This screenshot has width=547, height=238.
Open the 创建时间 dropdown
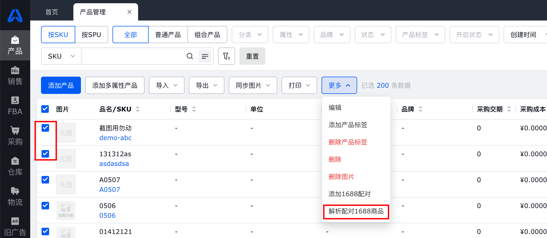(x=525, y=35)
